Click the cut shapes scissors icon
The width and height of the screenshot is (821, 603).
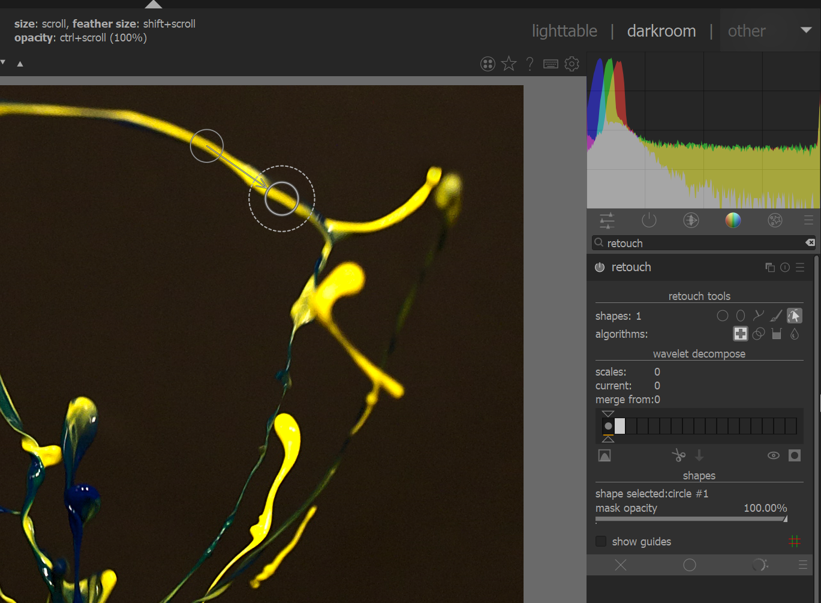678,456
